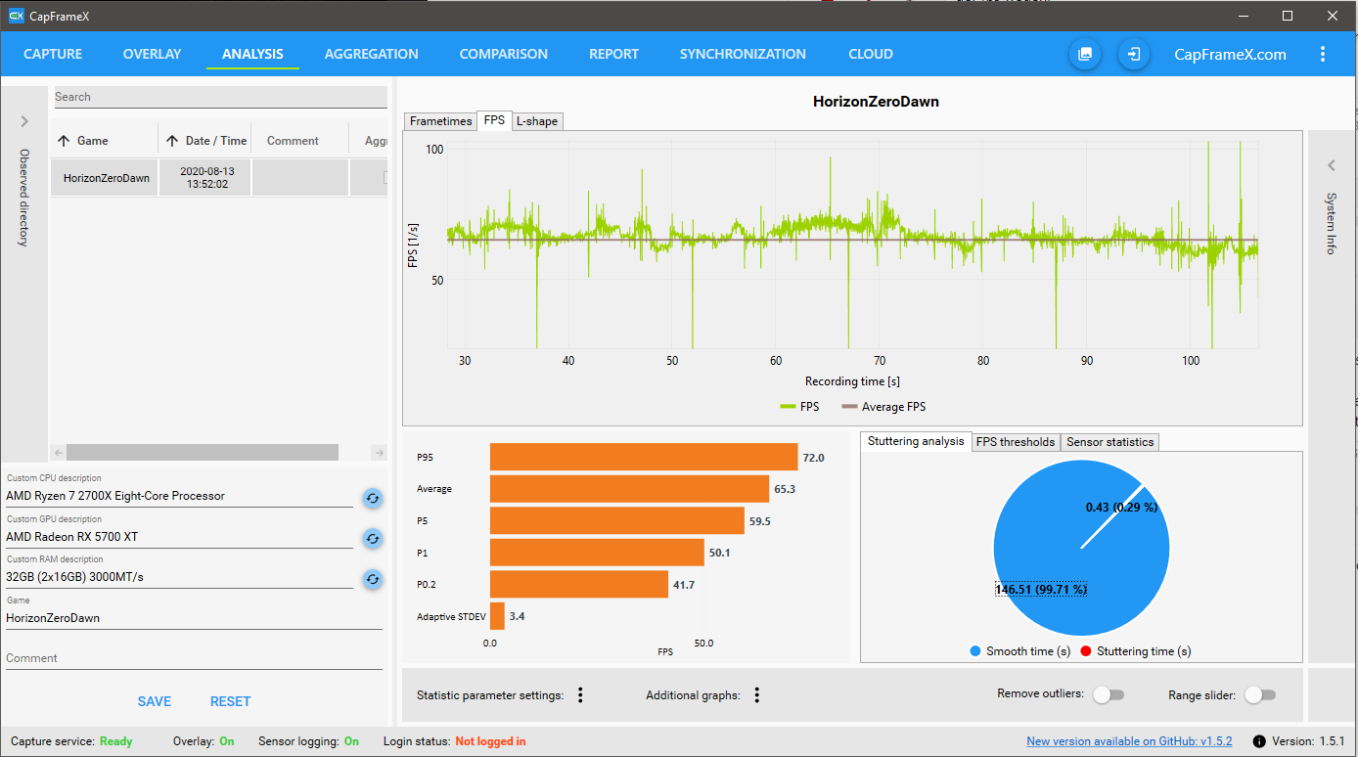Screen dimensions: 1358x757
Task: Open the FPS thresholds tab
Action: point(1016,442)
